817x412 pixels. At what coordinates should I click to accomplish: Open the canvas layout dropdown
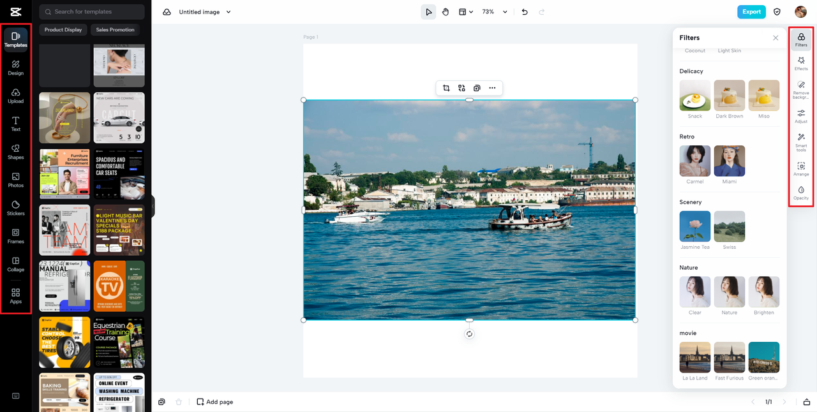[x=466, y=11]
